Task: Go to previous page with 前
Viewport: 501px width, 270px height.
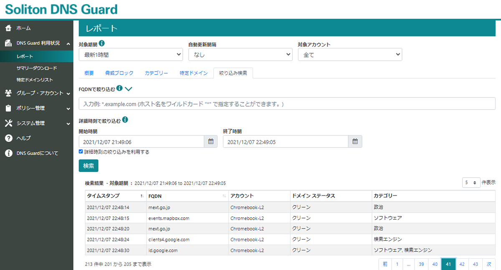Action: pyautogui.click(x=385, y=264)
